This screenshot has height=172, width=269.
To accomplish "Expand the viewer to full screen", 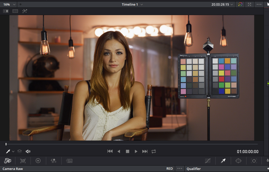I will [250, 4].
